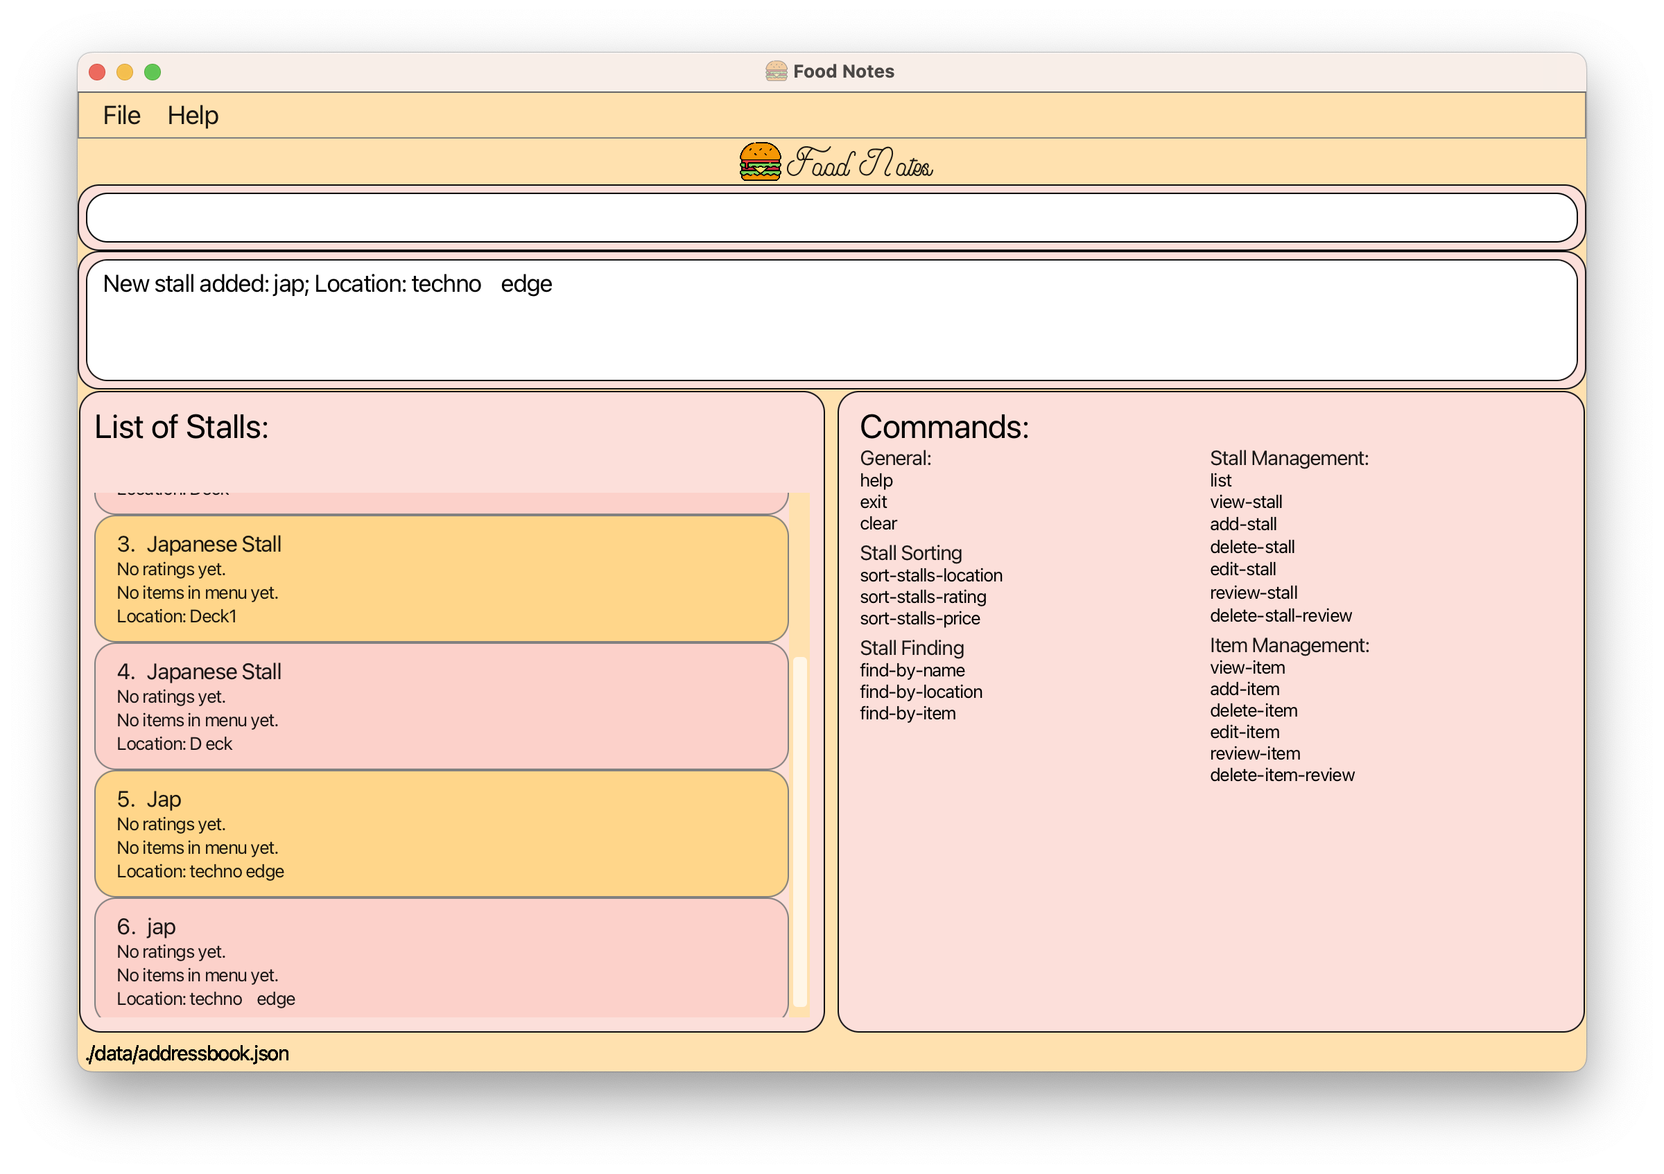Select the stall card 5 Jap
Image resolution: width=1664 pixels, height=1174 pixels.
tap(441, 833)
